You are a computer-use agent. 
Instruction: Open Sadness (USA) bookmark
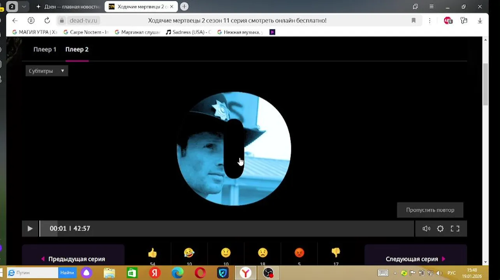tap(188, 32)
